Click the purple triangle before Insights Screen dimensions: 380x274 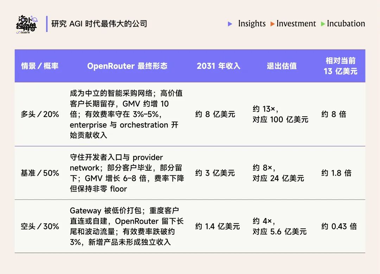230,24
